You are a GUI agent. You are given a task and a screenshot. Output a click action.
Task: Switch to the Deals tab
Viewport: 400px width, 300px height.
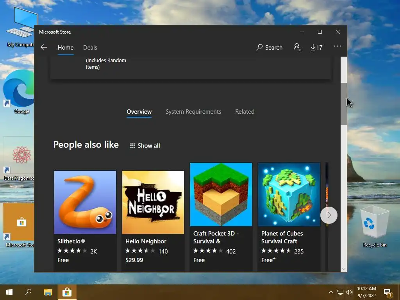pos(90,48)
